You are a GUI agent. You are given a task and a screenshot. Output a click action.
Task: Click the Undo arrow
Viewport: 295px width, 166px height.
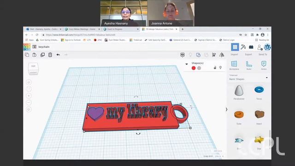click(58, 55)
